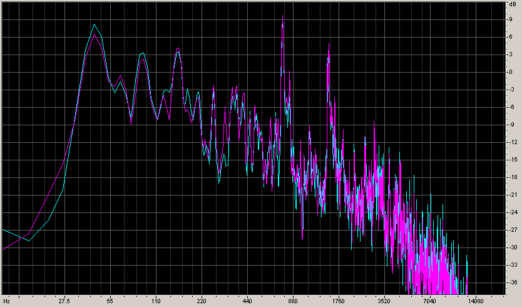
Task: Select the -6 dB scale label
Action: click(x=511, y=107)
